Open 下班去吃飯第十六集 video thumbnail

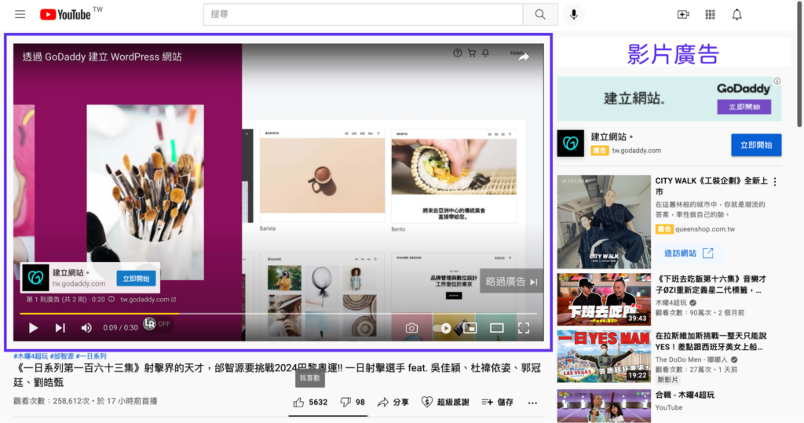[604, 300]
